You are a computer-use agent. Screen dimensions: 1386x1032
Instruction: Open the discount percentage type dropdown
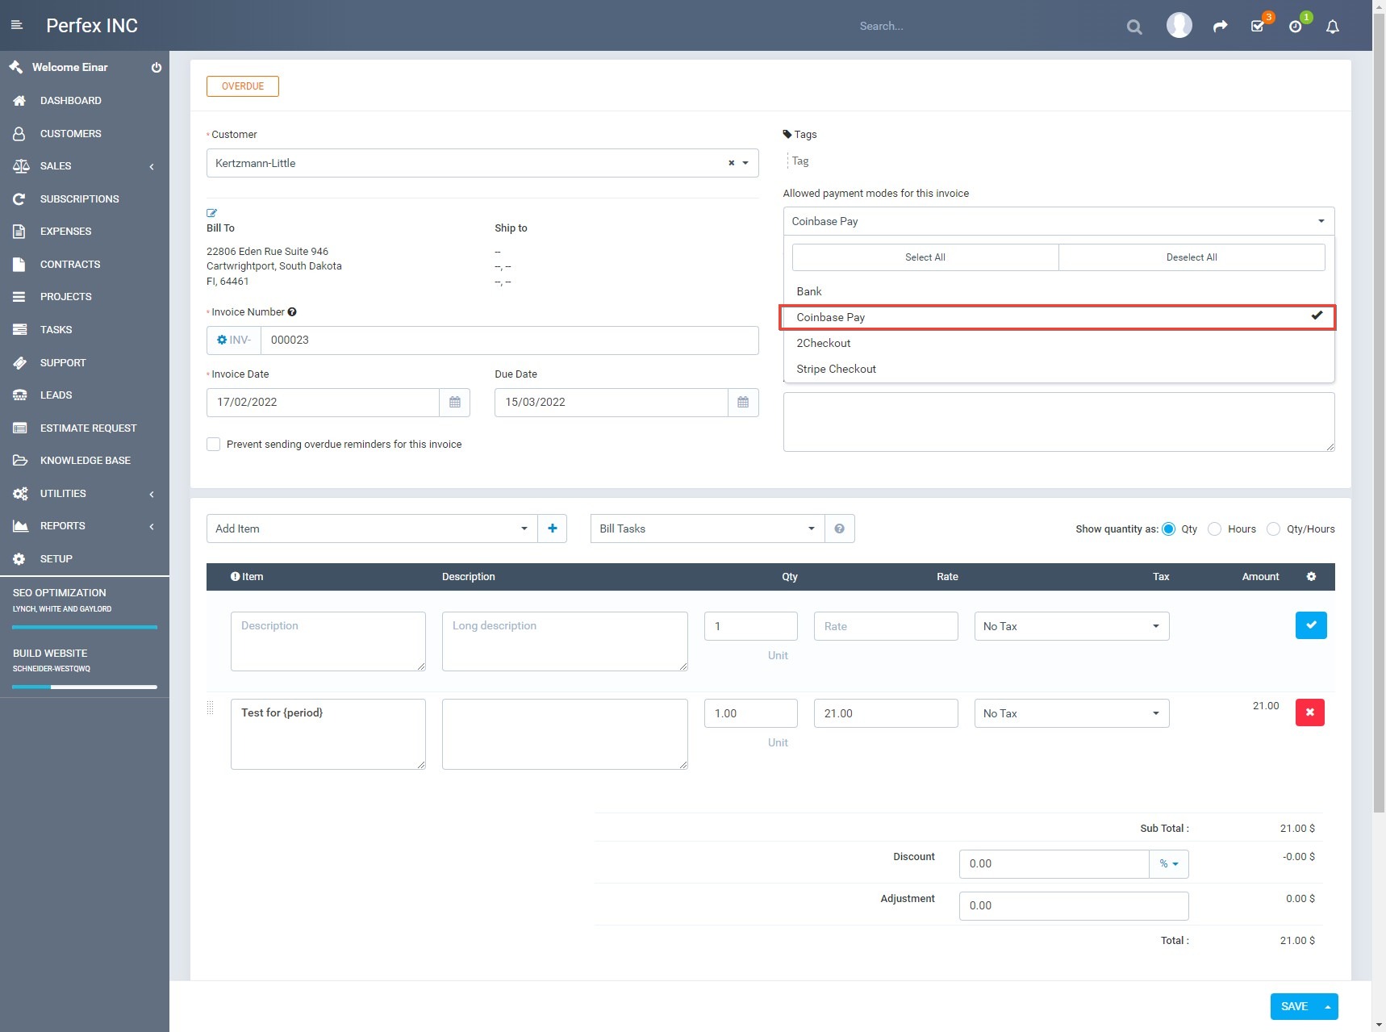(1169, 863)
